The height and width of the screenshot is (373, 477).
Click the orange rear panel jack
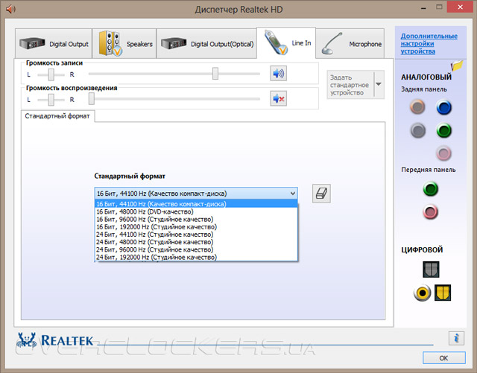(x=417, y=106)
